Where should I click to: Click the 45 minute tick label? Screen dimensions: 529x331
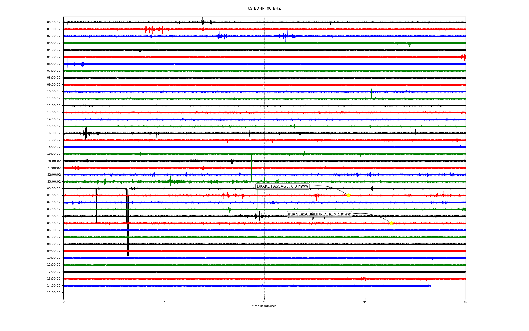click(365, 302)
